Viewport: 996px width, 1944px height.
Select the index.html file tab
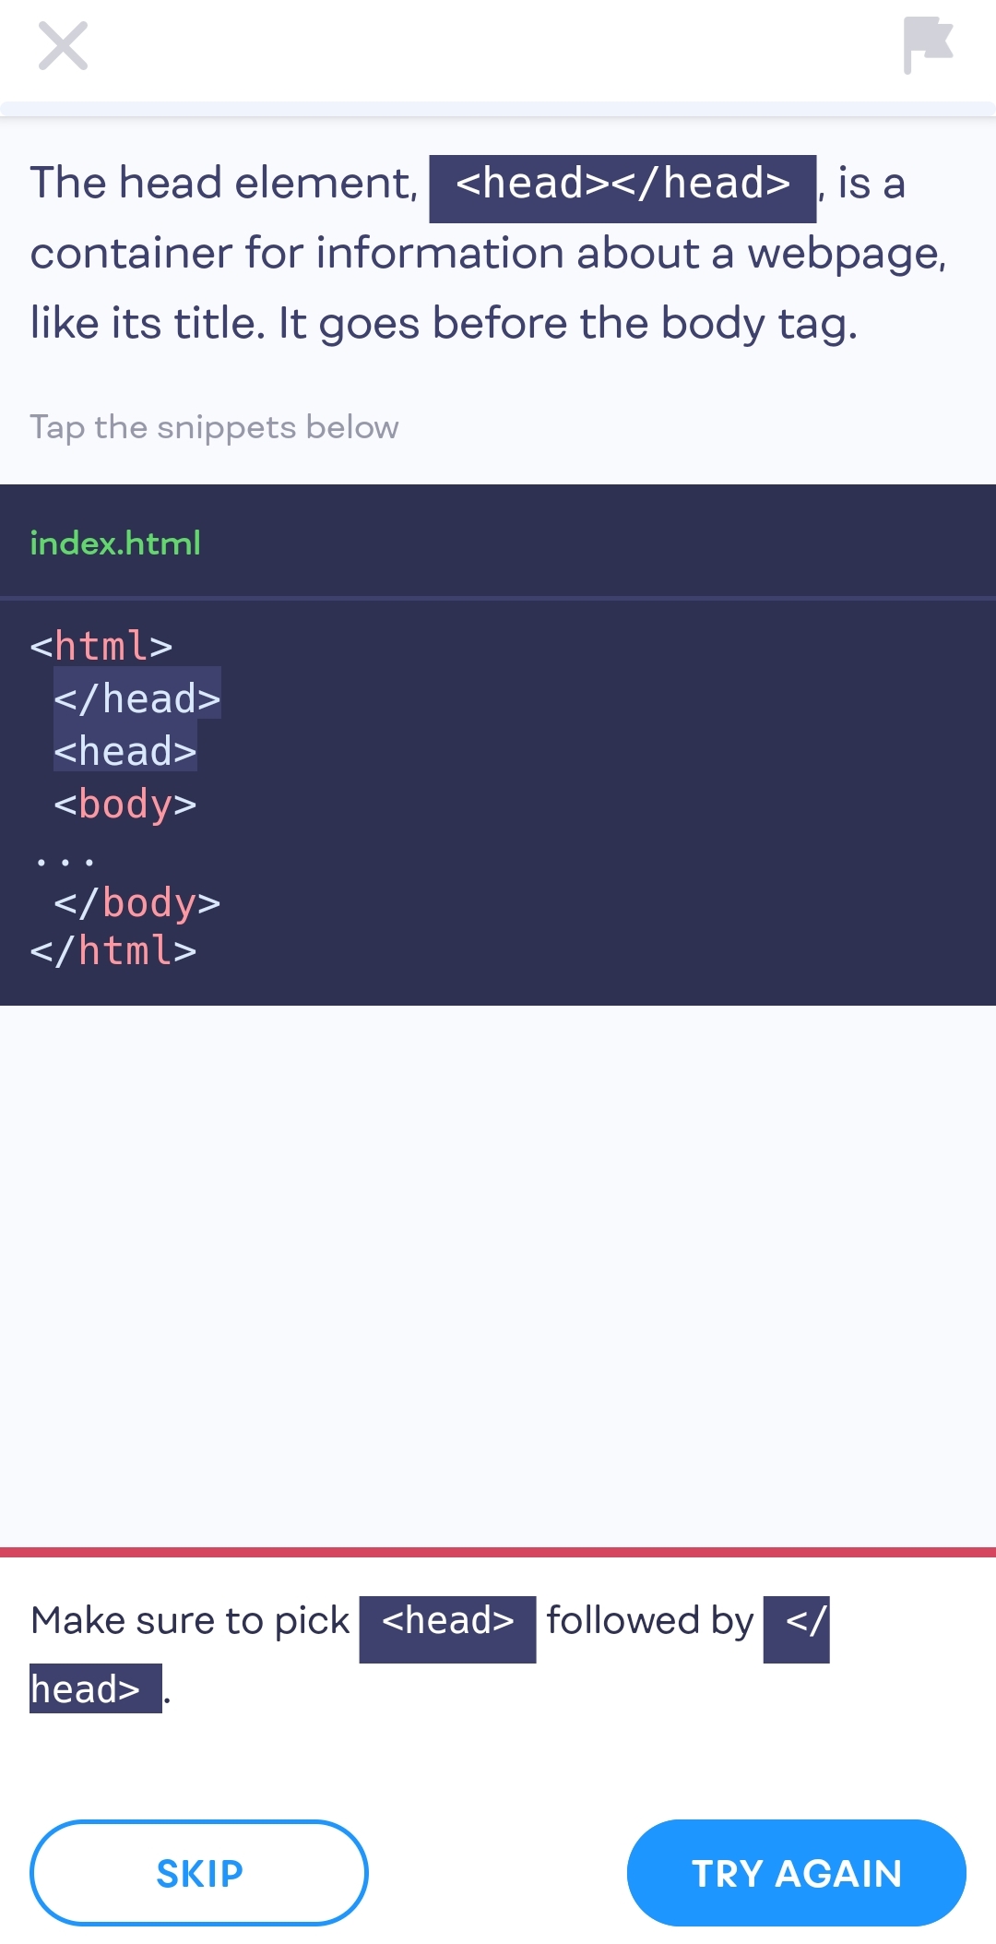115,543
